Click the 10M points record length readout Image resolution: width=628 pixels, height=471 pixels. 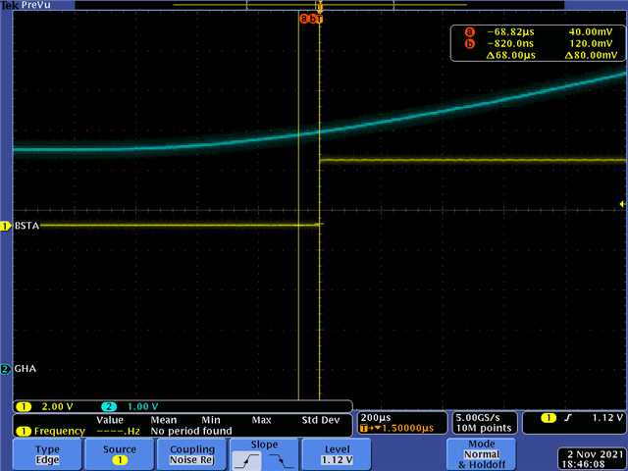[484, 428]
